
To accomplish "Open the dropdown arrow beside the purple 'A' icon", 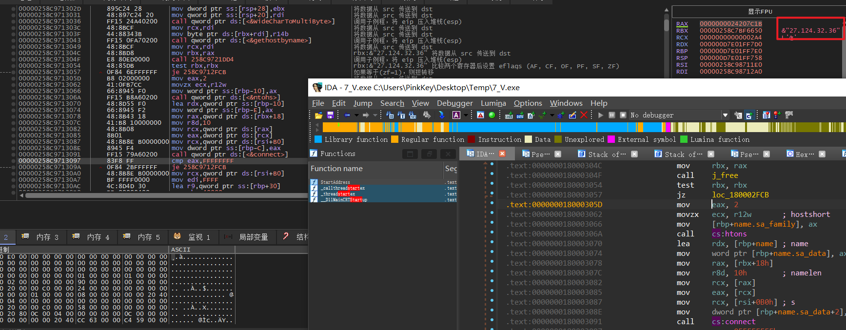I will click(x=466, y=115).
